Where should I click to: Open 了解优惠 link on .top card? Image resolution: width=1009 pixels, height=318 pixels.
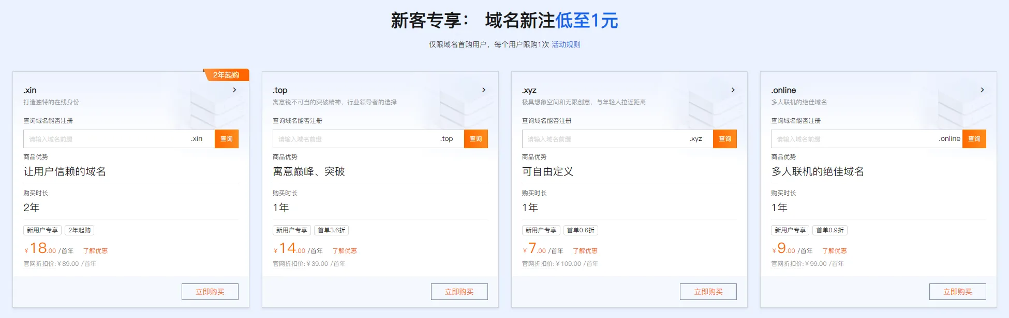pyautogui.click(x=345, y=251)
